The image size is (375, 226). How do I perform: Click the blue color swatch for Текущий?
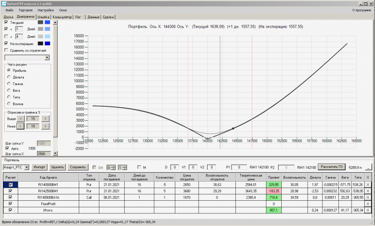point(47,22)
